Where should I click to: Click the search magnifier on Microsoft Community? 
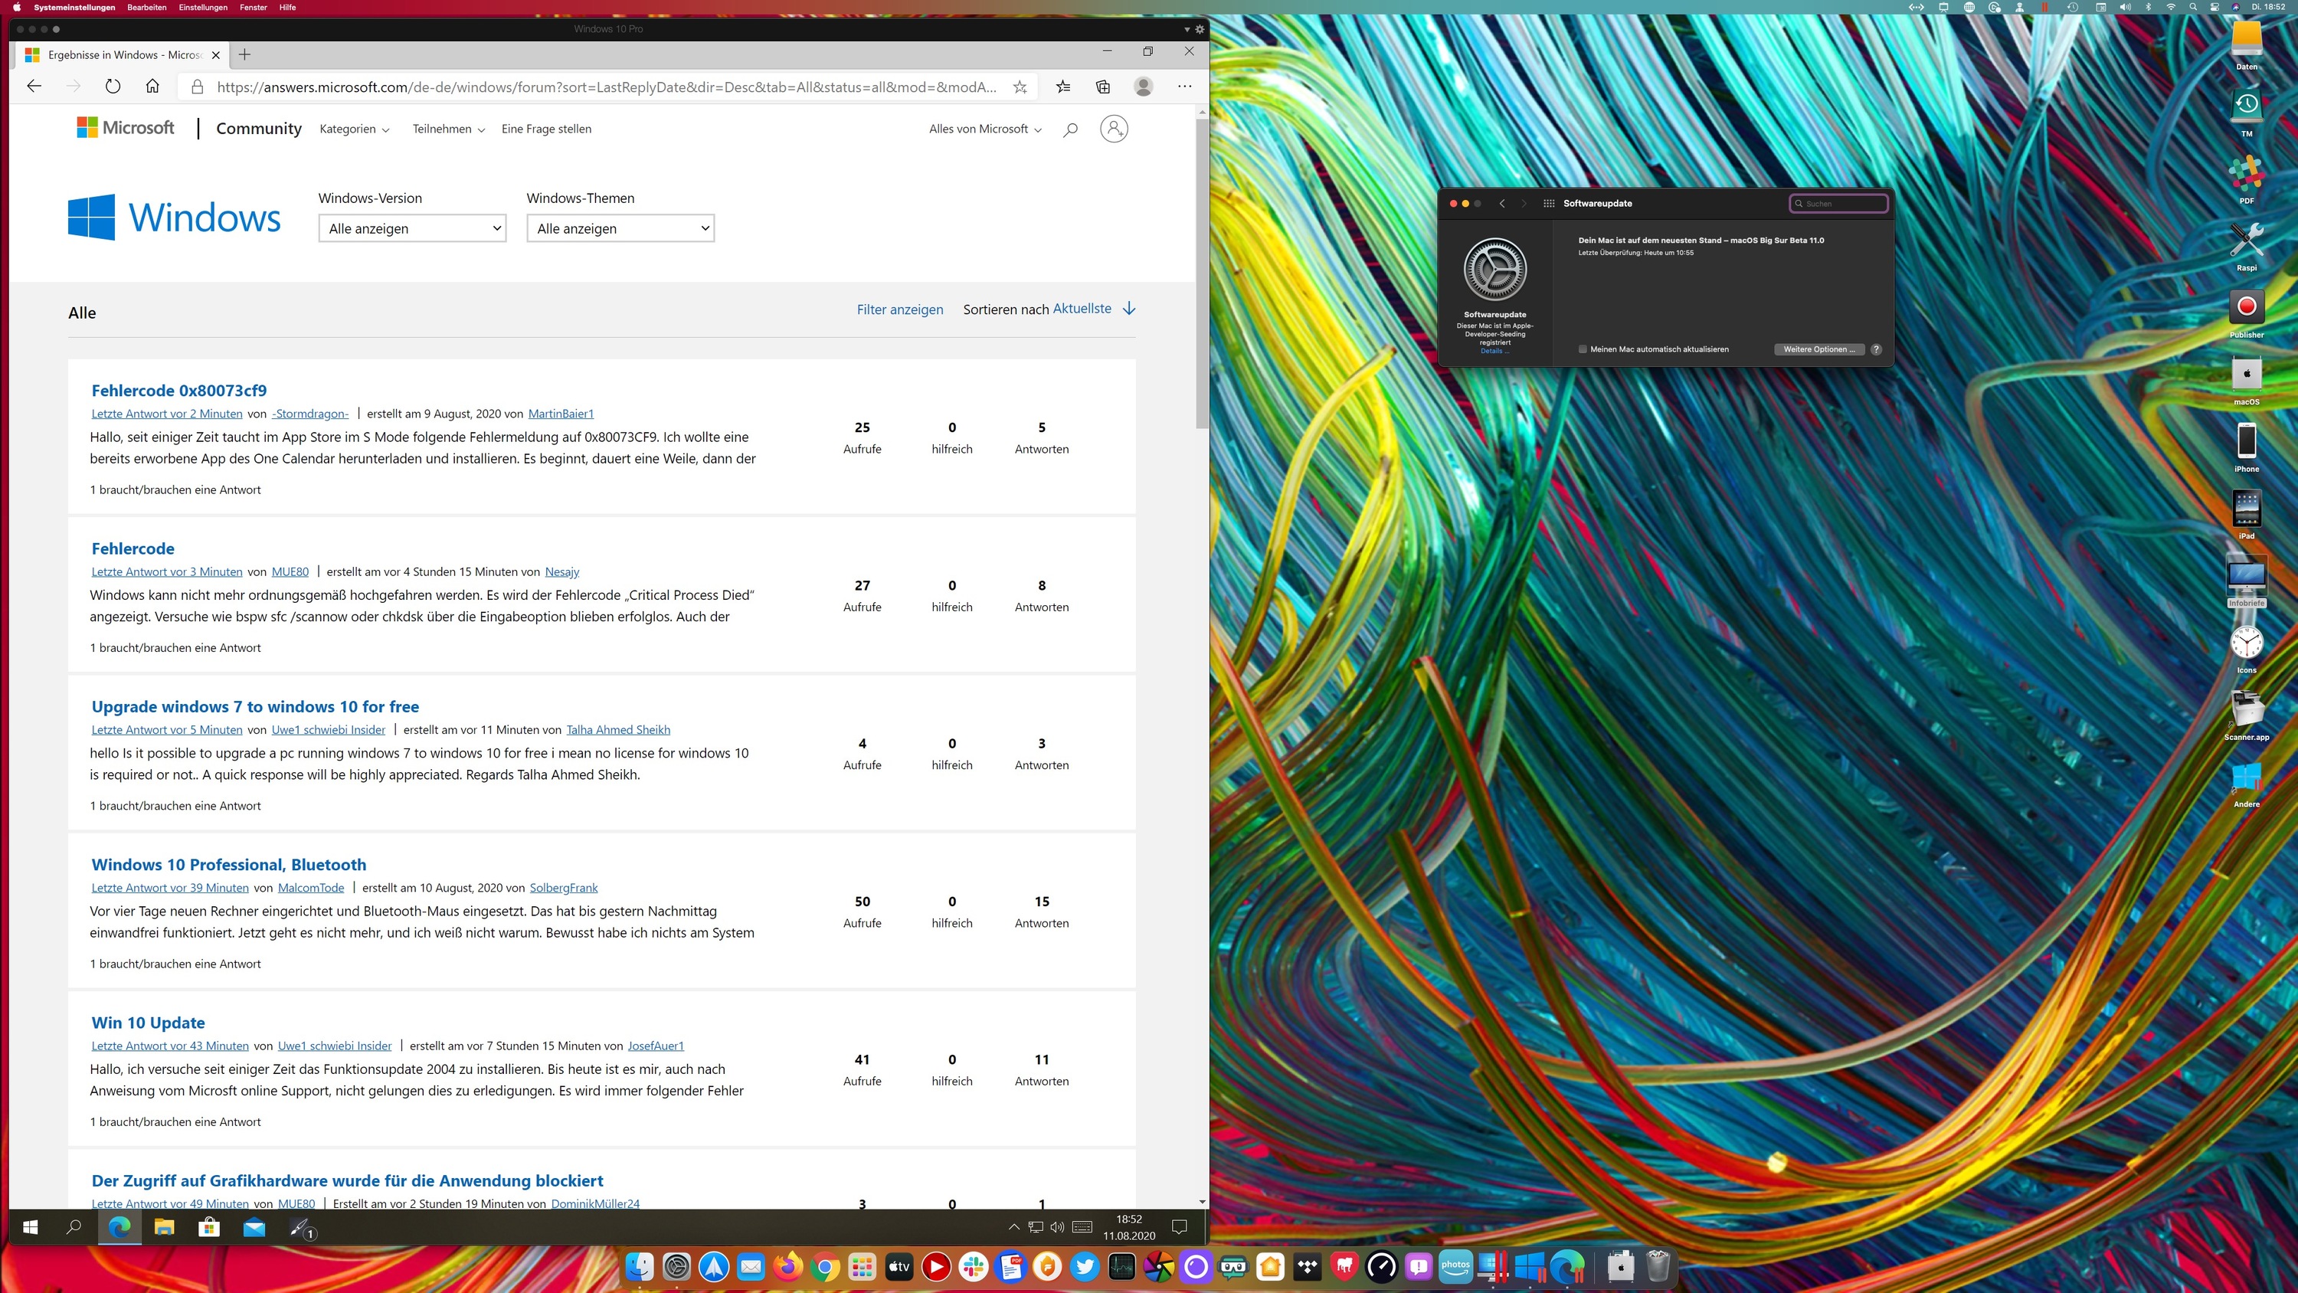pos(1071,129)
